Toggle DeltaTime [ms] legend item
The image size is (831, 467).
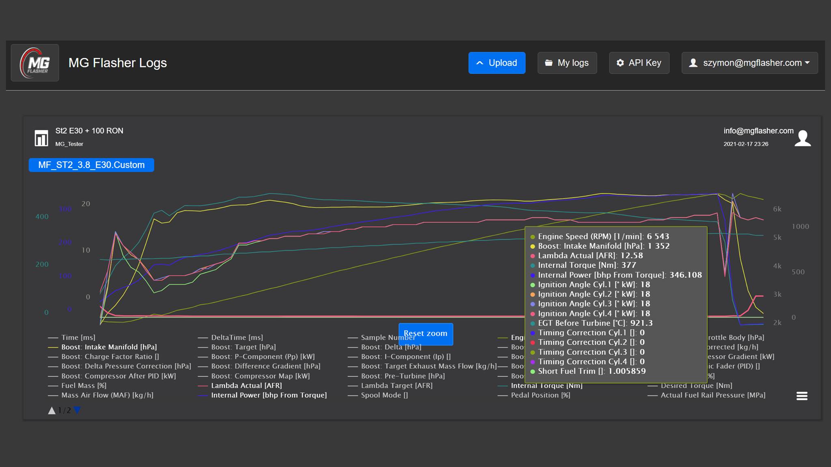click(x=230, y=338)
